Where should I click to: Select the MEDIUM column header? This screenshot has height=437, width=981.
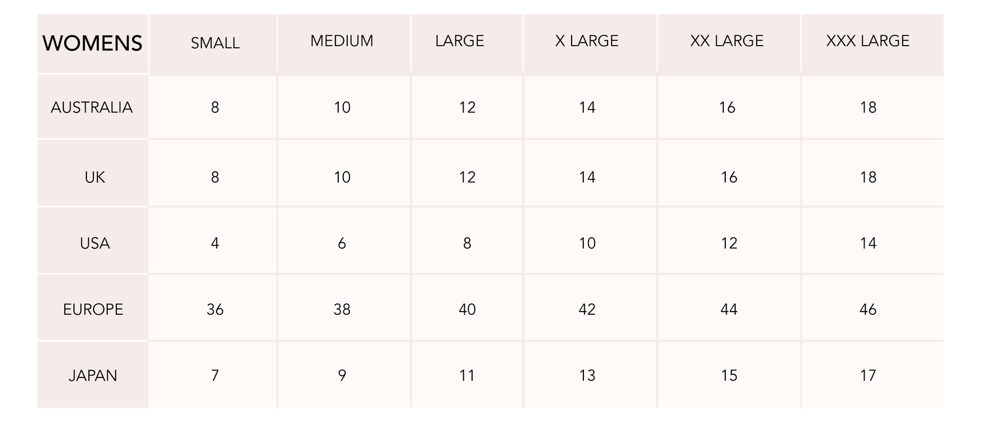click(x=342, y=41)
